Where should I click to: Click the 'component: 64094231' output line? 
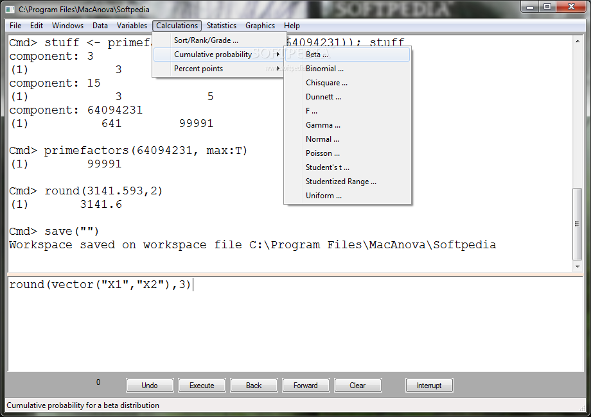point(76,110)
